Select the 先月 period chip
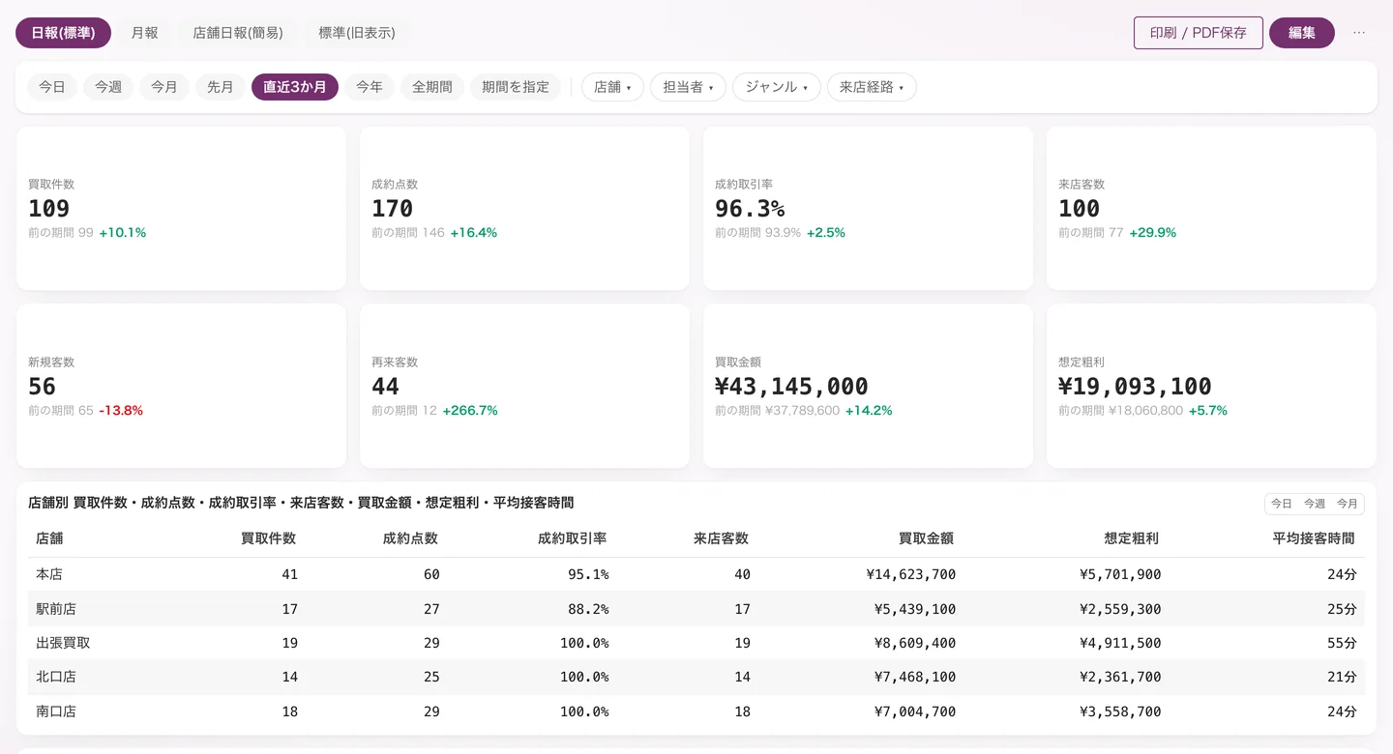Screen dimensions: 1393x754 [x=221, y=87]
